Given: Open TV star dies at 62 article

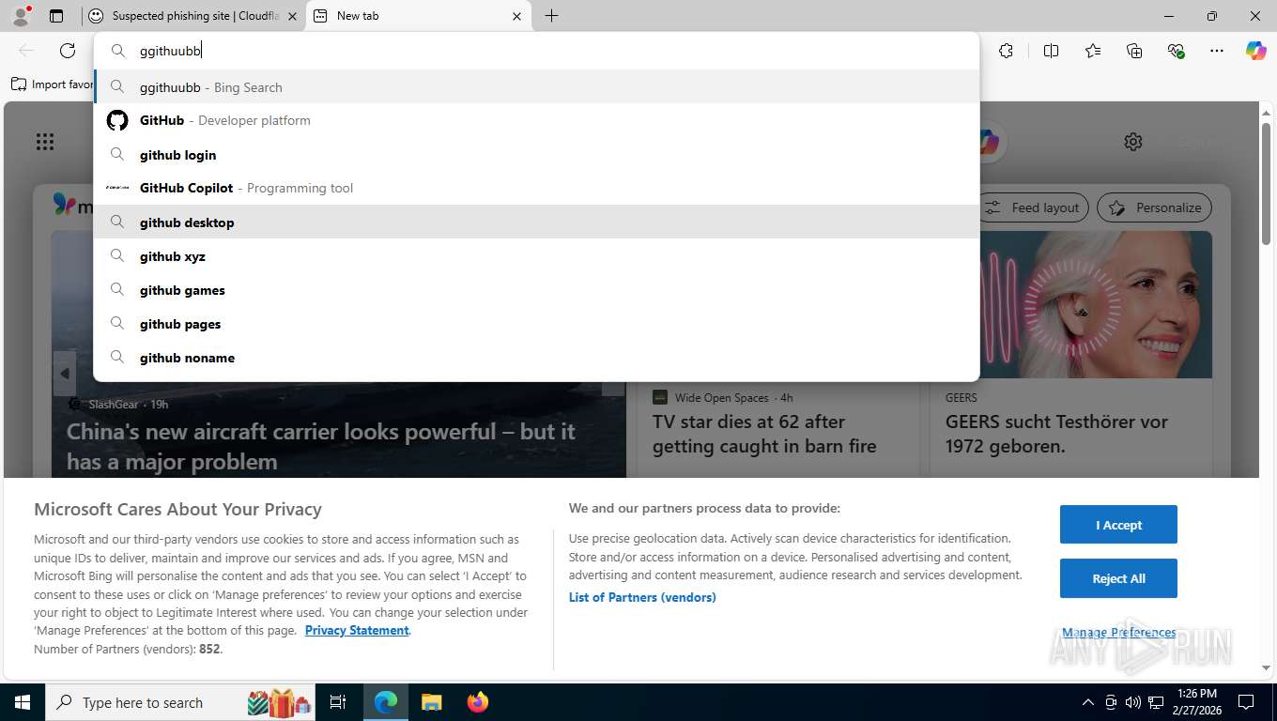Looking at the screenshot, I should point(764,434).
